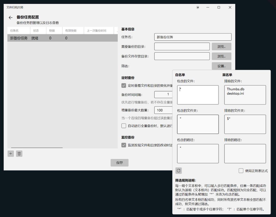Check the 自动进行全量备份 option
Viewport: 276px width, 217px height.
point(124,126)
